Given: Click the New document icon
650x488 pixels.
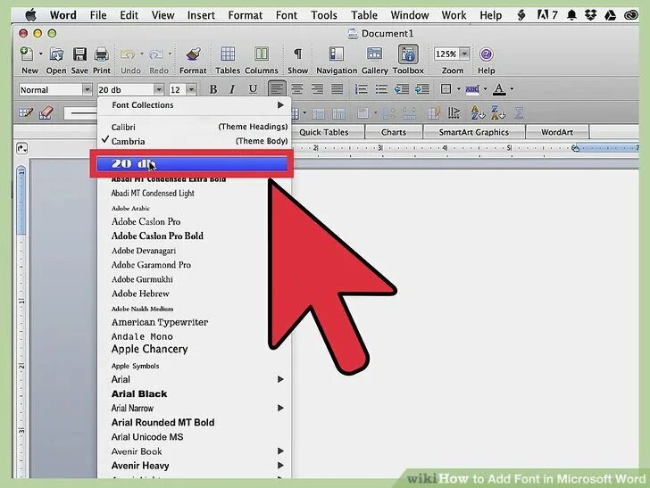Looking at the screenshot, I should pos(27,54).
